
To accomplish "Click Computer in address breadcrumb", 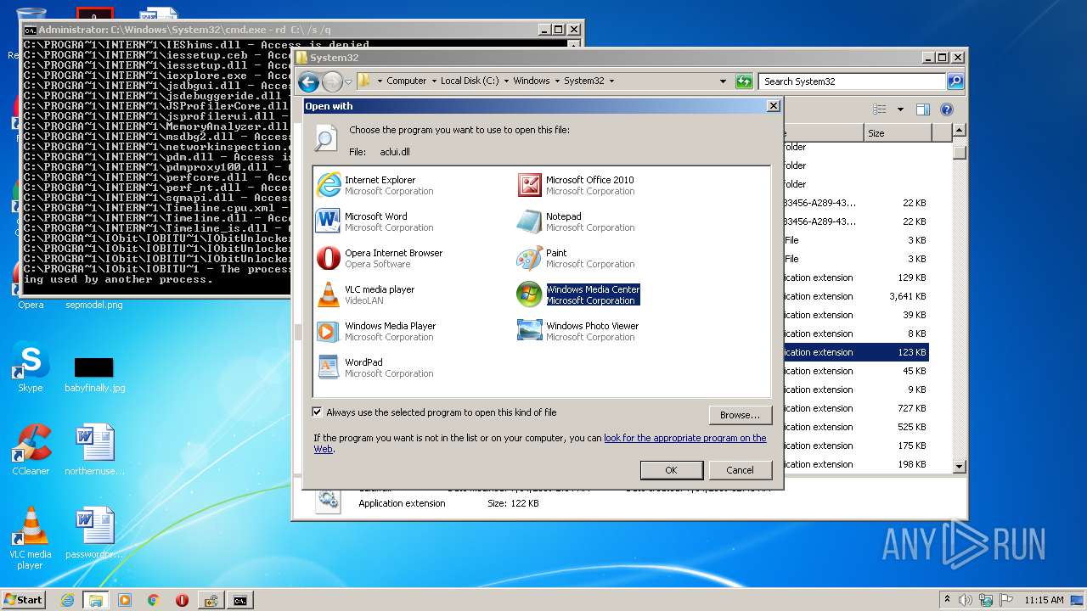I will 406,81.
